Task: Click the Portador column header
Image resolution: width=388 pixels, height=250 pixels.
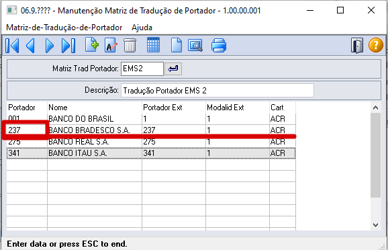Action: tap(27, 108)
